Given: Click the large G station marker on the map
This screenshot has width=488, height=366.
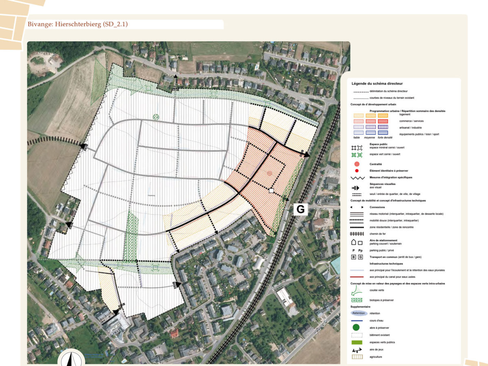Looking at the screenshot, I should 301,209.
